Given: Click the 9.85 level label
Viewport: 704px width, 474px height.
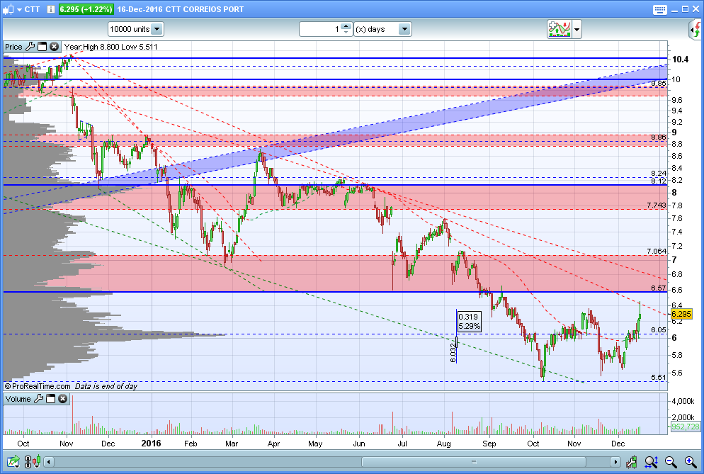Looking at the screenshot, I should pos(659,84).
